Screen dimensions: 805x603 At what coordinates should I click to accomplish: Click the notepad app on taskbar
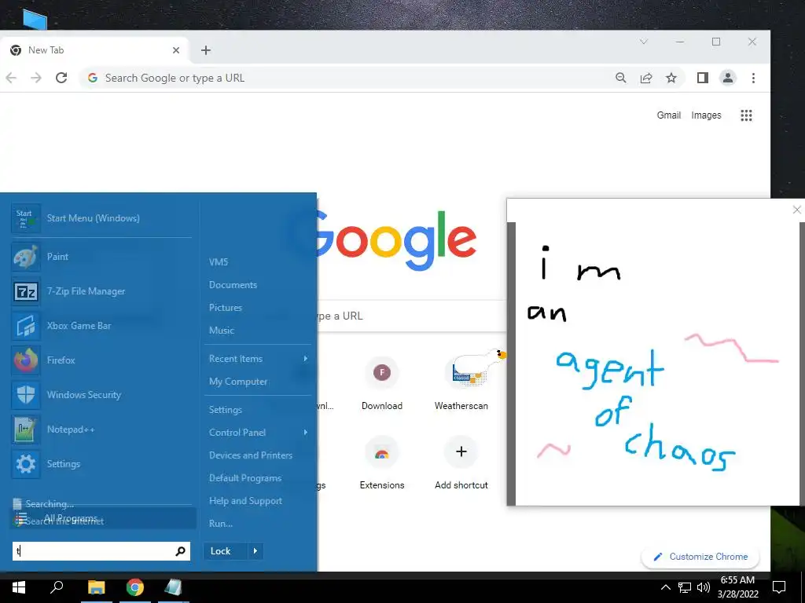pos(173,587)
